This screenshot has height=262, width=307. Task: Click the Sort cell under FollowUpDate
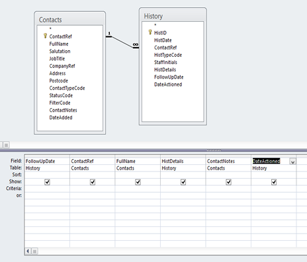click(x=47, y=175)
